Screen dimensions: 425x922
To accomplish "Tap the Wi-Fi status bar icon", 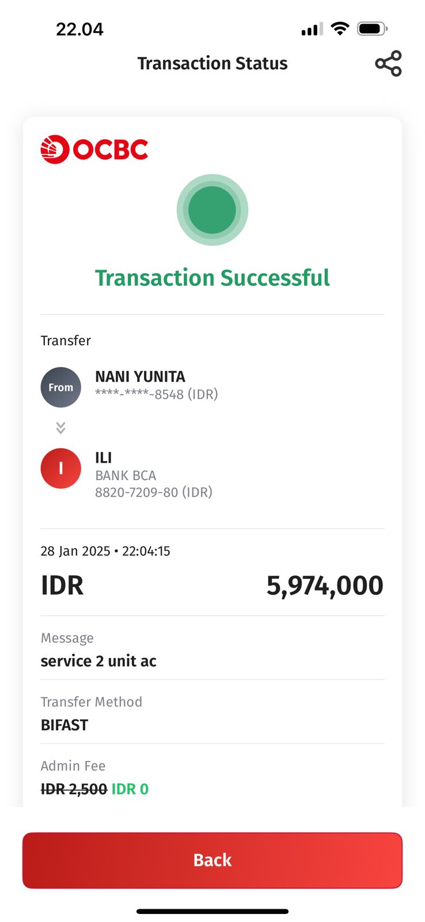I will (x=340, y=29).
